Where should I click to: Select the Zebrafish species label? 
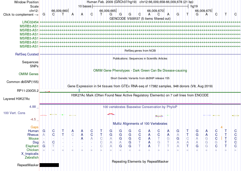pos(32,157)
